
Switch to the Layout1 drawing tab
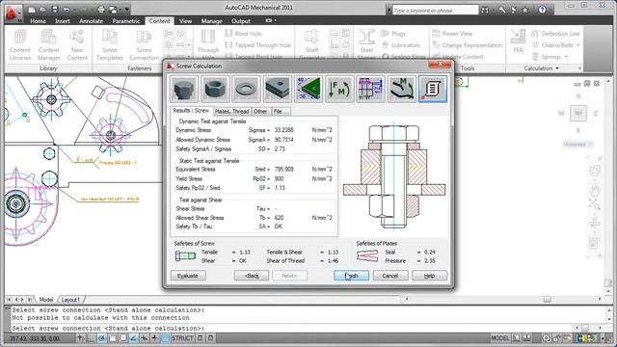pos(70,300)
